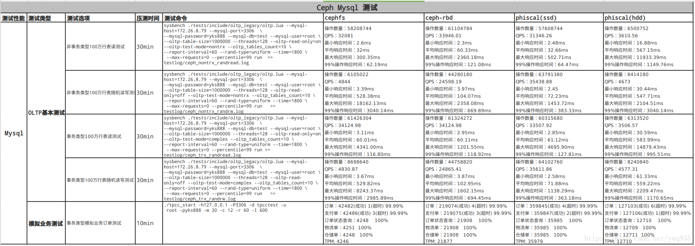Click the 测试性能 column header

point(14,18)
